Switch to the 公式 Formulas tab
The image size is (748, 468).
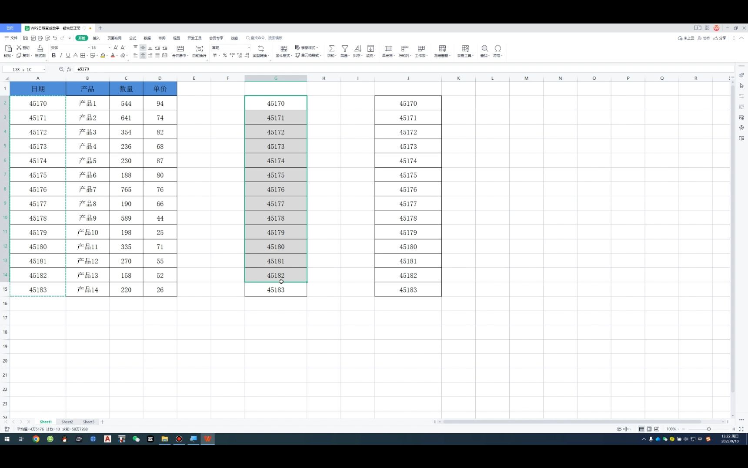click(x=133, y=38)
